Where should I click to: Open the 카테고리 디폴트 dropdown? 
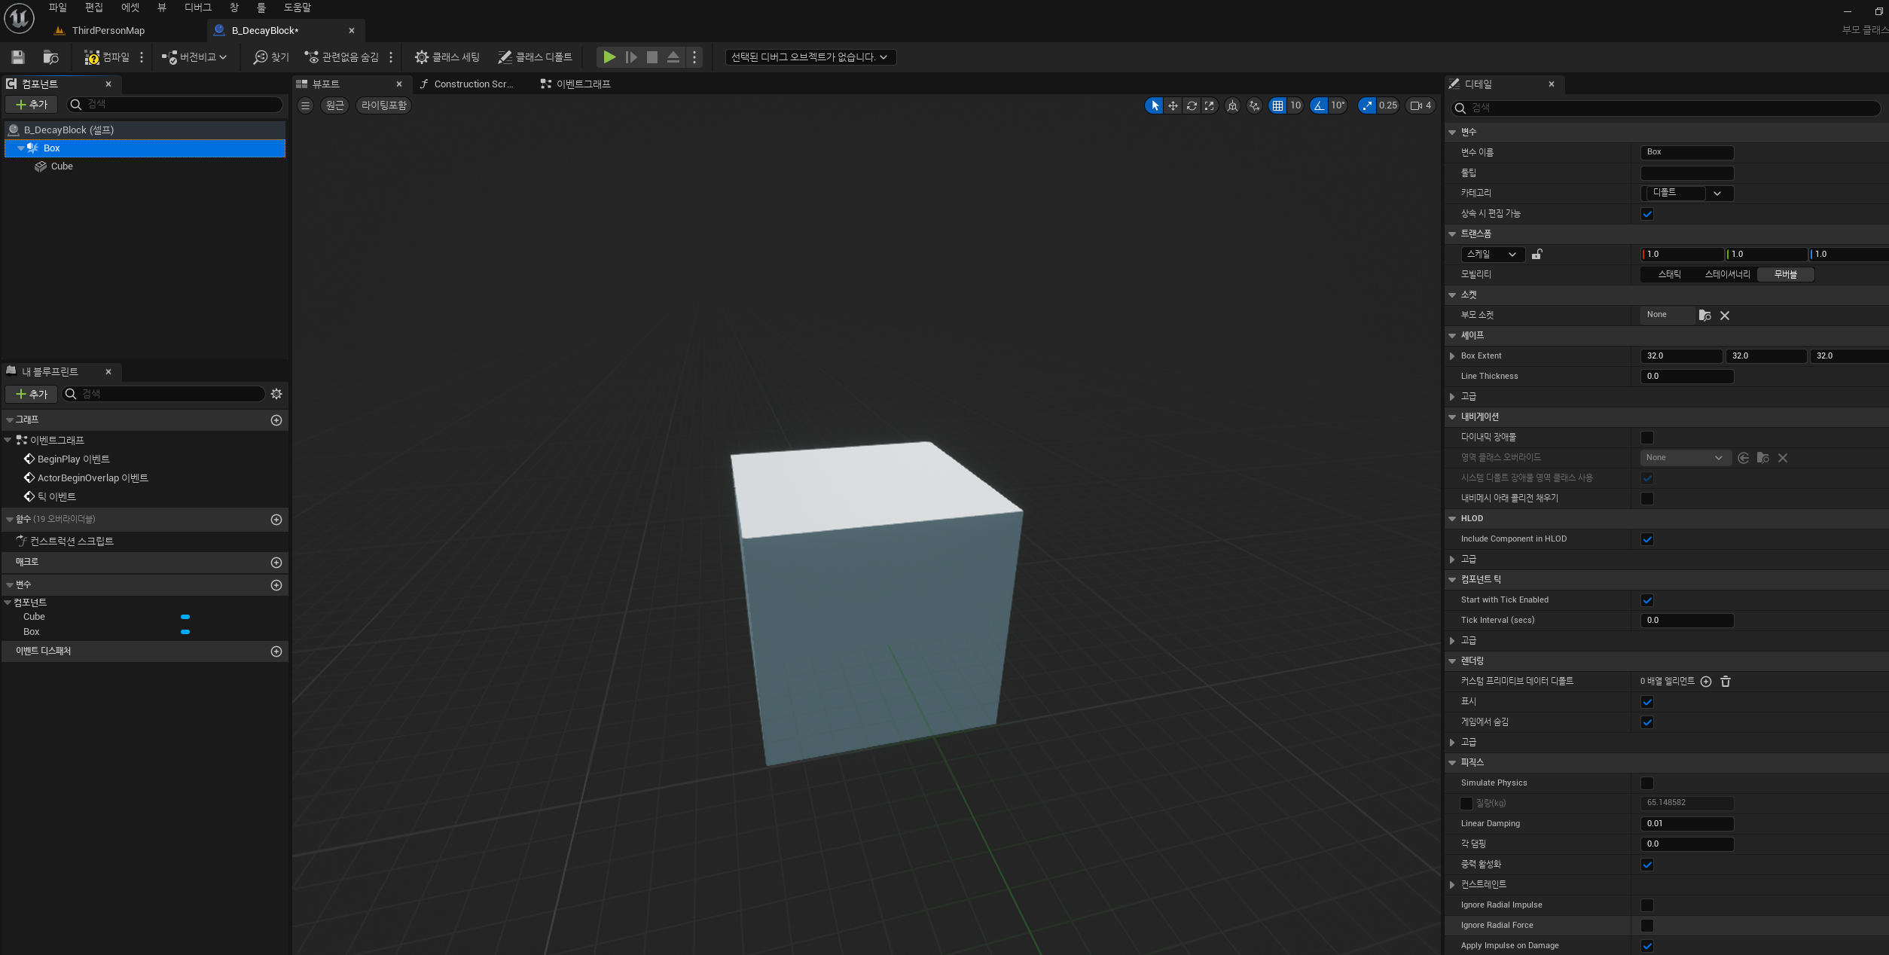(1687, 194)
